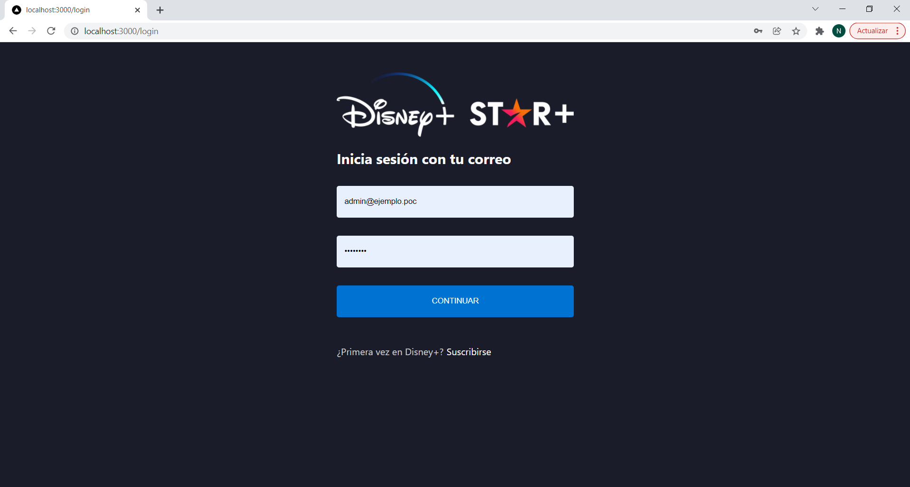
Task: Reload the current page
Action: pyautogui.click(x=51, y=31)
